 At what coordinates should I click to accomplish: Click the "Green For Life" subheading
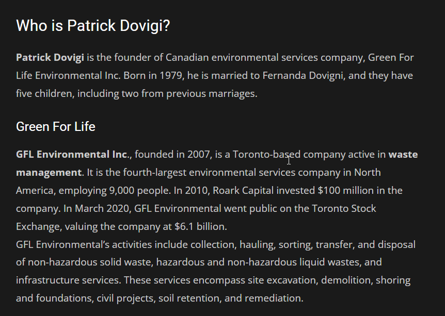[x=55, y=126]
